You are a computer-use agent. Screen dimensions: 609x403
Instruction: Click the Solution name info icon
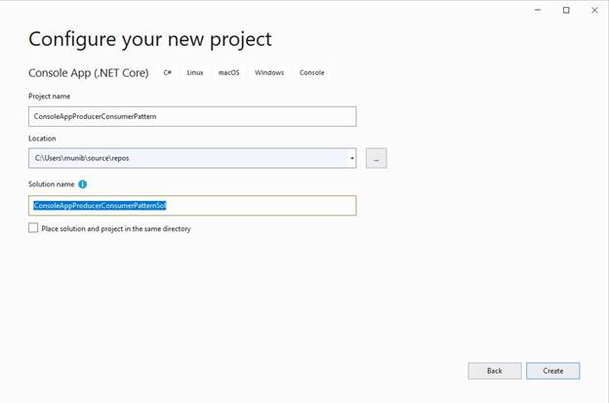(x=83, y=183)
